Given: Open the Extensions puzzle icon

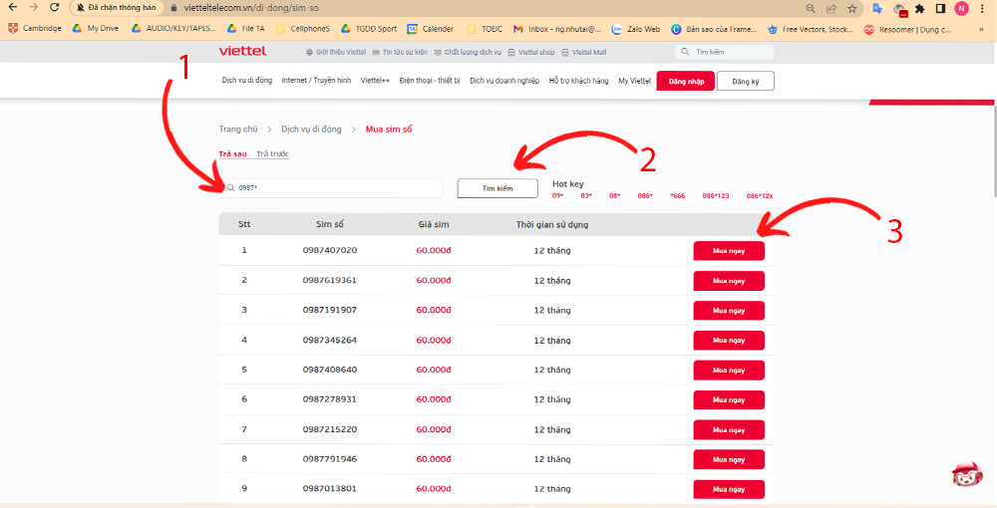Looking at the screenshot, I should pyautogui.click(x=919, y=8).
